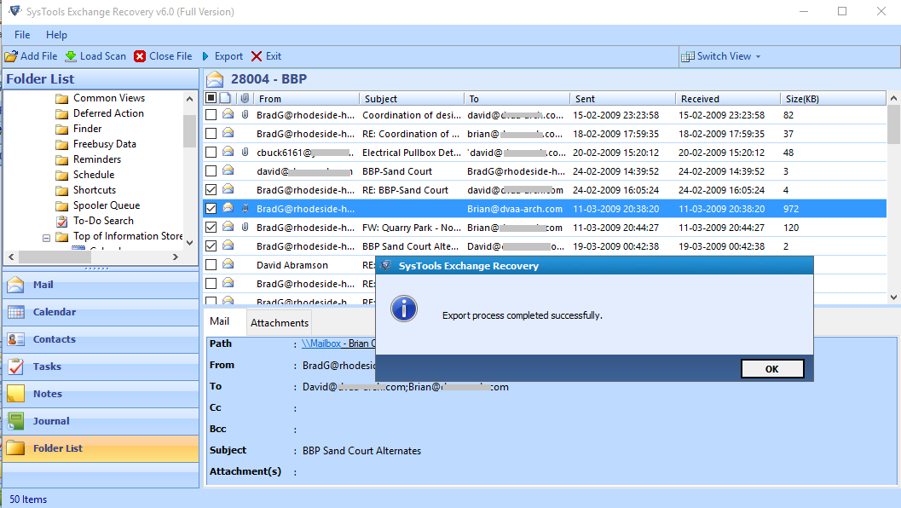Screen dimensions: 901x508
Task: Click envelope icon of Electrical Pullbox email
Action: (x=228, y=152)
